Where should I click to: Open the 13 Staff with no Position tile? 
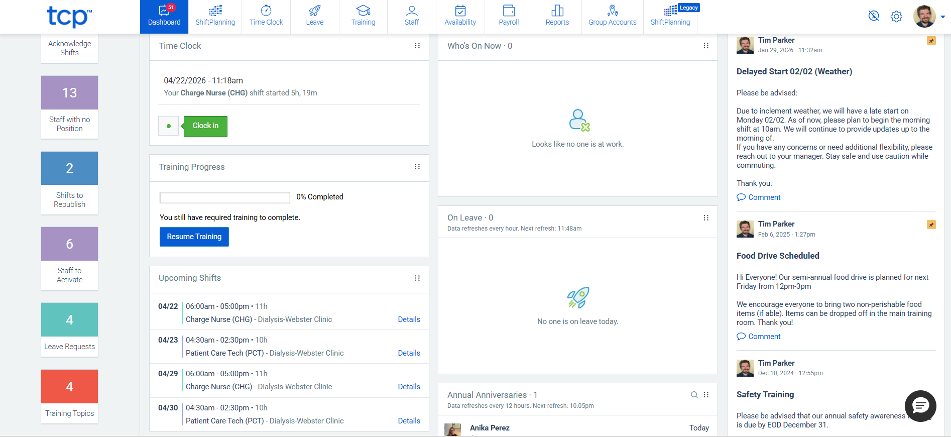coord(69,107)
